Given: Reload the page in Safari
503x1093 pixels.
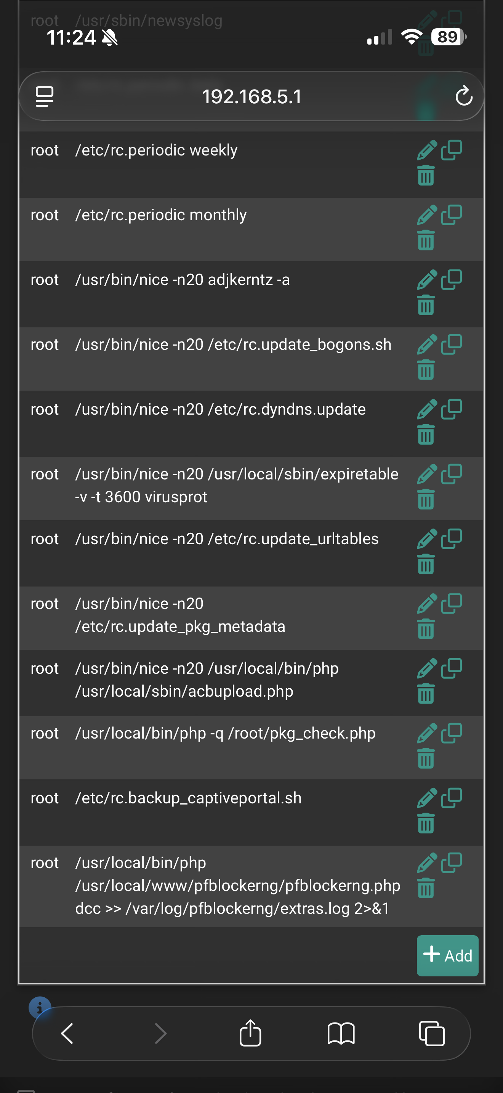Looking at the screenshot, I should pyautogui.click(x=463, y=96).
